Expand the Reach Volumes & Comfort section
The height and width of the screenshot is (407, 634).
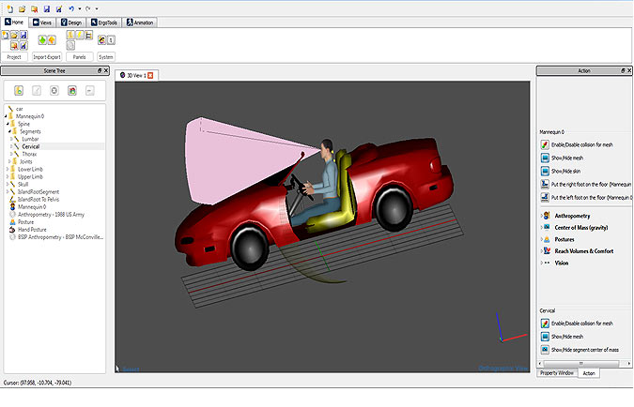[542, 250]
